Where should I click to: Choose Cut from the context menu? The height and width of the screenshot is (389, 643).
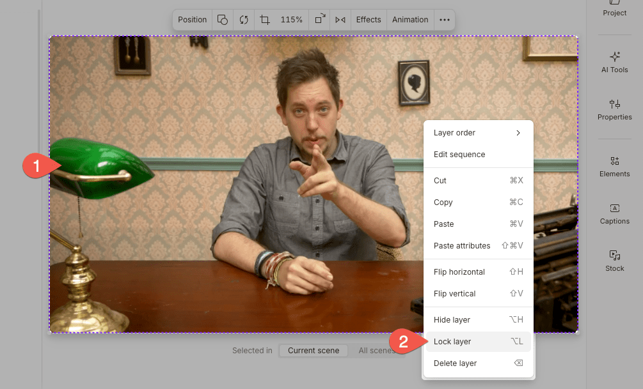coord(478,181)
